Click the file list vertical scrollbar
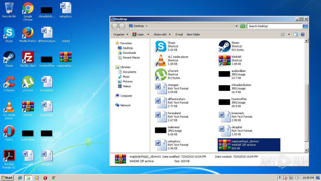Viewport: 321px width, 181px height. click(x=306, y=113)
